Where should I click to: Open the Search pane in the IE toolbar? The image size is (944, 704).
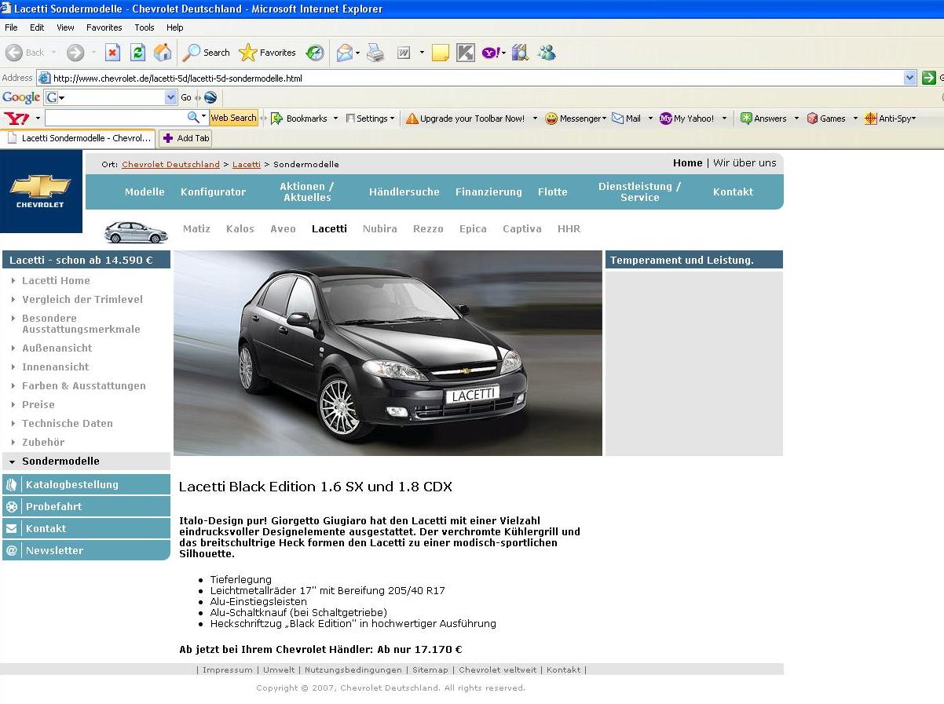(207, 53)
